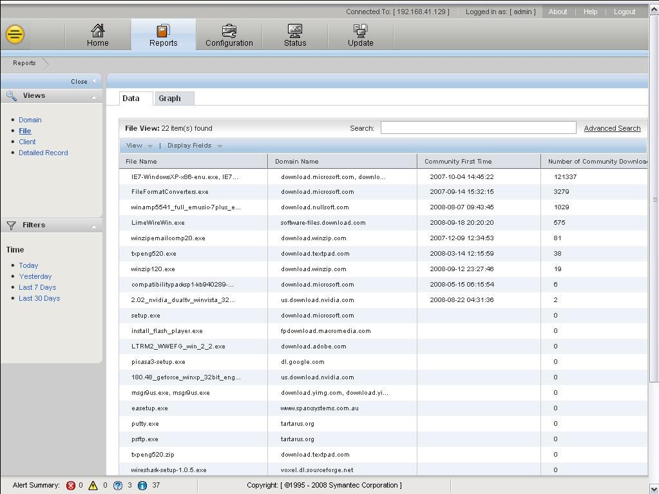Switch to the Graph tab
This screenshot has width=659, height=494.
coord(169,99)
